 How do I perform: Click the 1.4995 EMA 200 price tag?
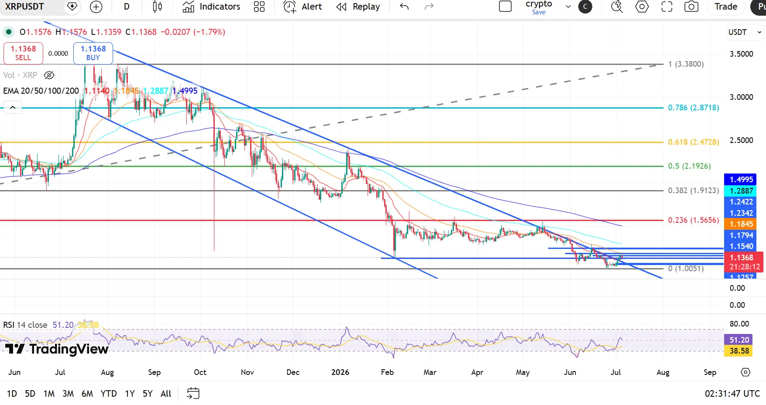[740, 180]
